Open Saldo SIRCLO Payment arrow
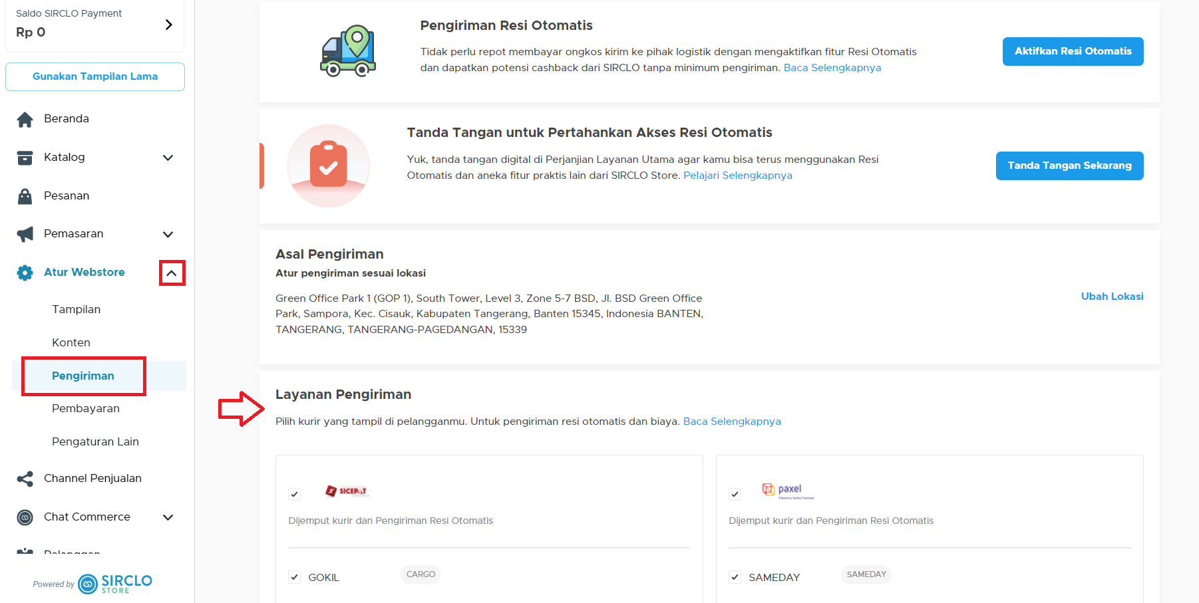1199x603 pixels. pos(169,25)
